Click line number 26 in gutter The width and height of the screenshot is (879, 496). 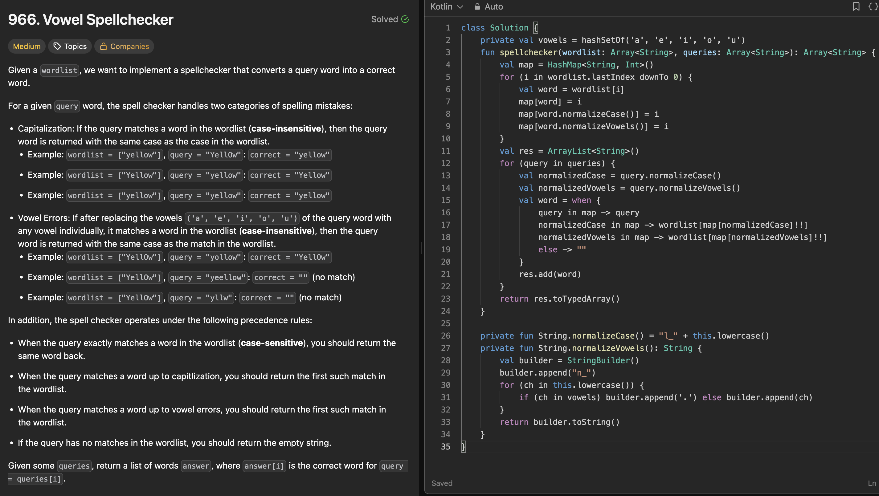tap(445, 336)
